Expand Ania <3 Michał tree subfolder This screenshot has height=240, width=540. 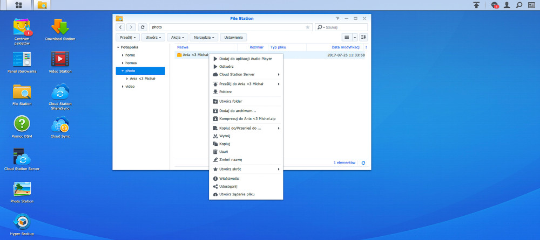[127, 79]
